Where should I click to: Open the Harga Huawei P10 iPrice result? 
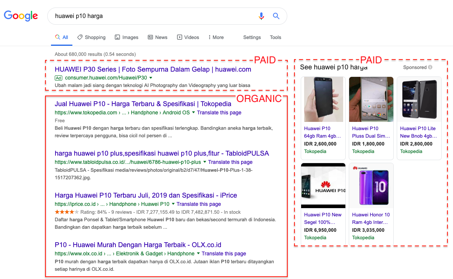pos(146,195)
